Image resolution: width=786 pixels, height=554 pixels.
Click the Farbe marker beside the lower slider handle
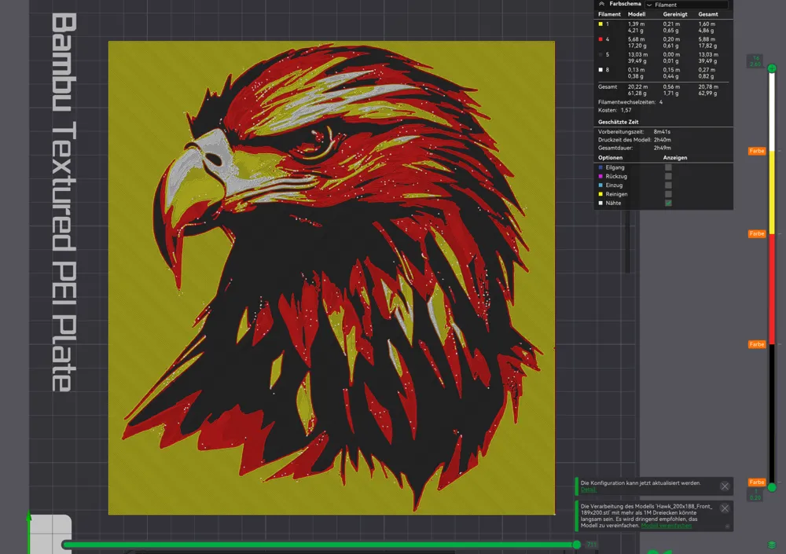757,482
